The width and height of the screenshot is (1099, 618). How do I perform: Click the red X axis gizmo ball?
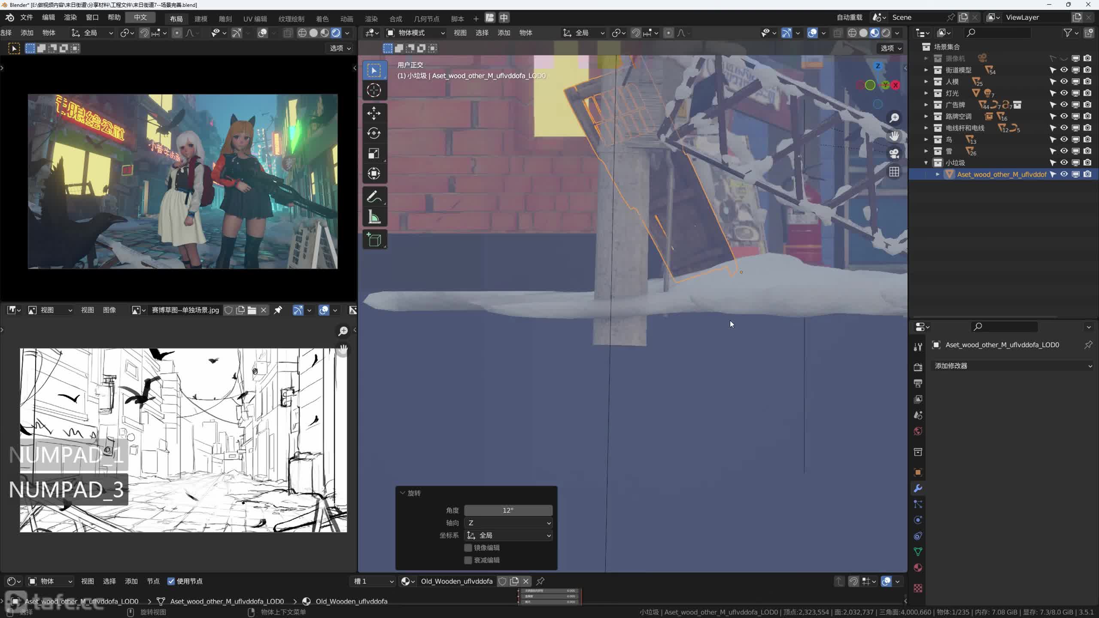(896, 85)
